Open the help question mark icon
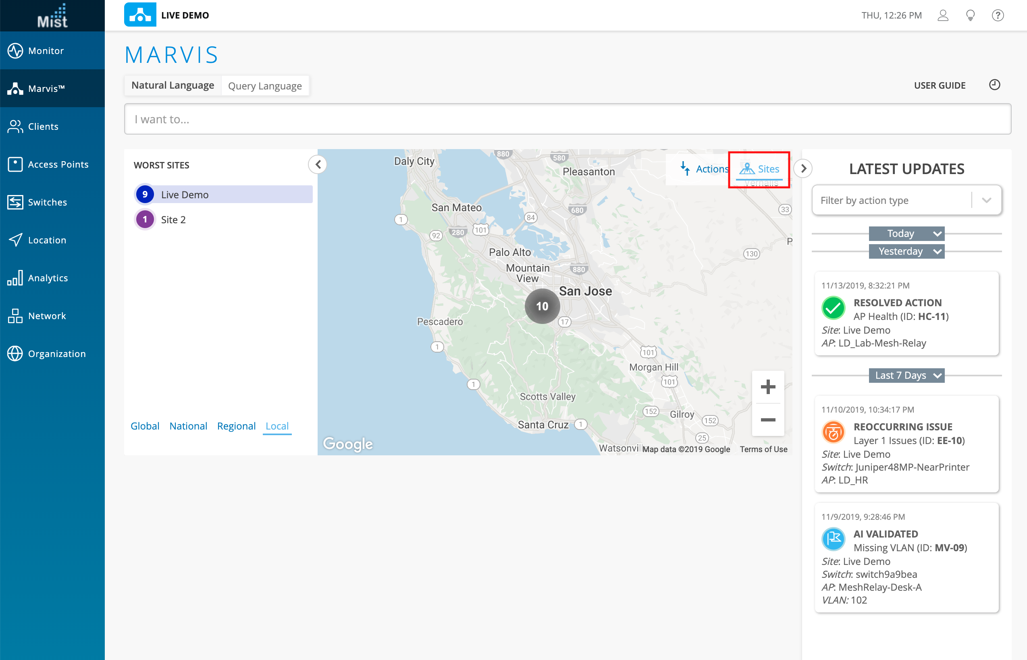 click(998, 15)
